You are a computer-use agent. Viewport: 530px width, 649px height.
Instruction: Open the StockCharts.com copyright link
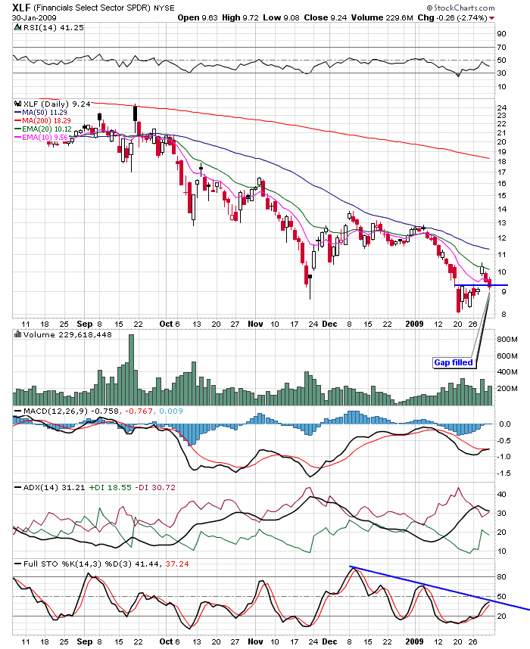(x=460, y=8)
